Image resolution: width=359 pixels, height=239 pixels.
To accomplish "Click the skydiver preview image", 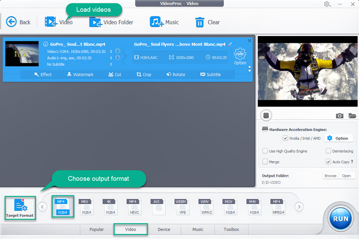I will point(308,71).
